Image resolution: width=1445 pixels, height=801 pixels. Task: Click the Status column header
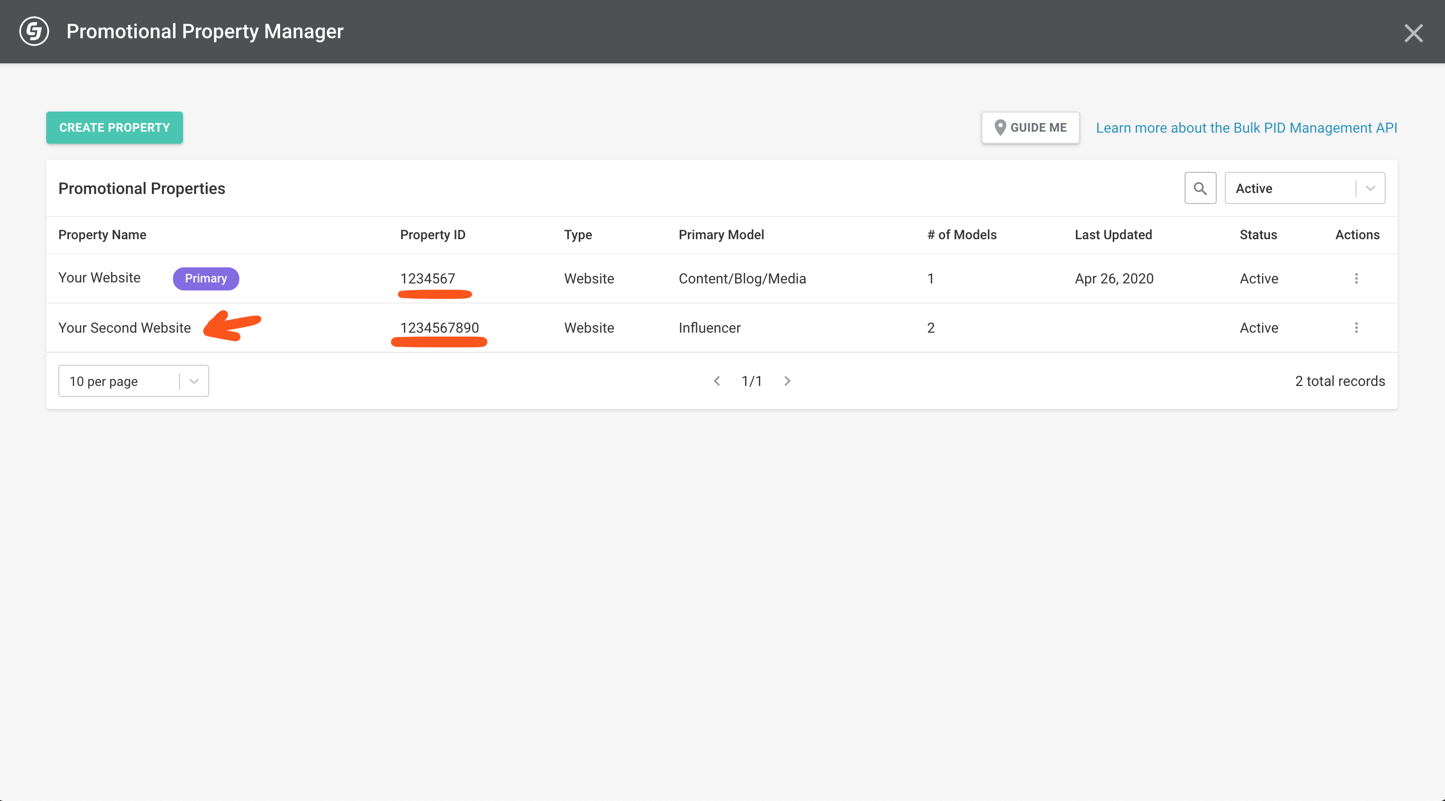(x=1258, y=235)
